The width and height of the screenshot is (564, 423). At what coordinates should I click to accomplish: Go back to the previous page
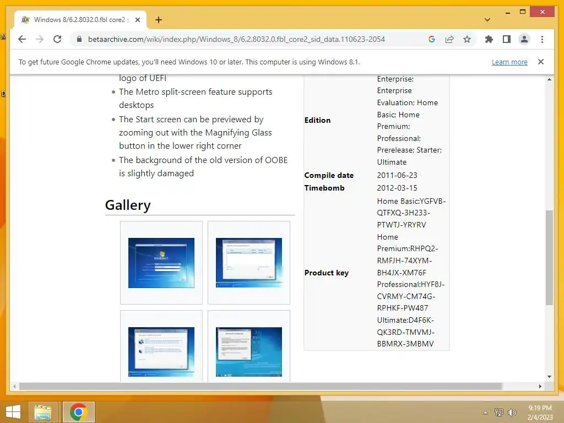tap(22, 39)
